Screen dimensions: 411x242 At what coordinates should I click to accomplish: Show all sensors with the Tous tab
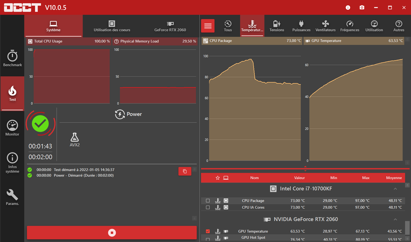click(x=228, y=26)
